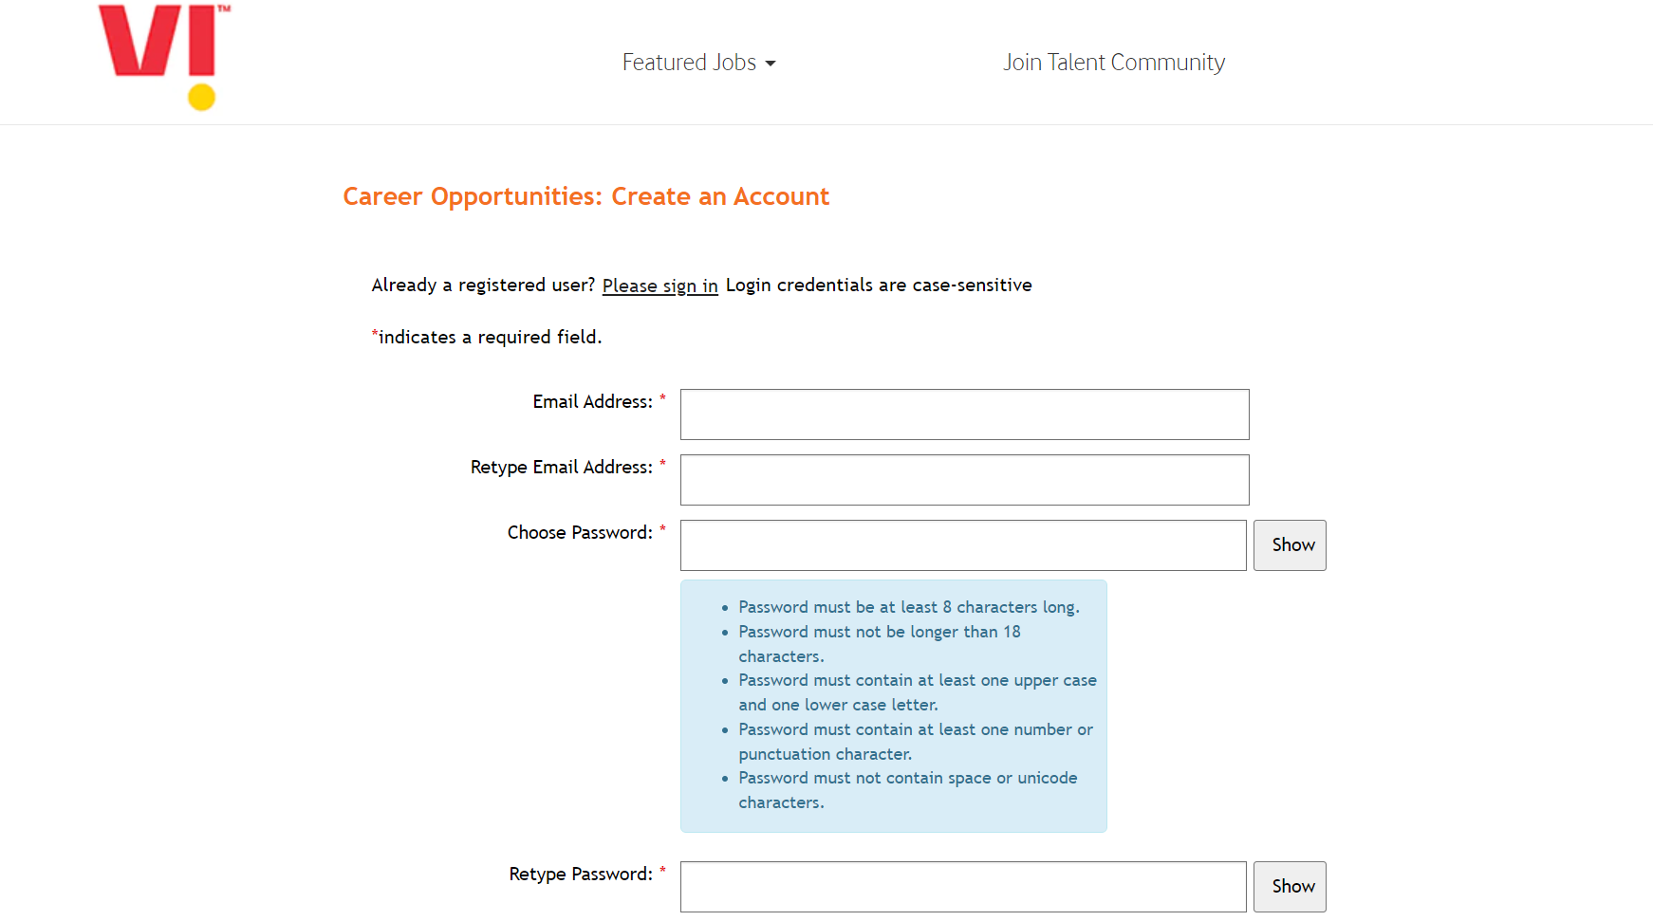Click the 'Retype Email Address:' label
The image size is (1653, 921).
tap(561, 468)
